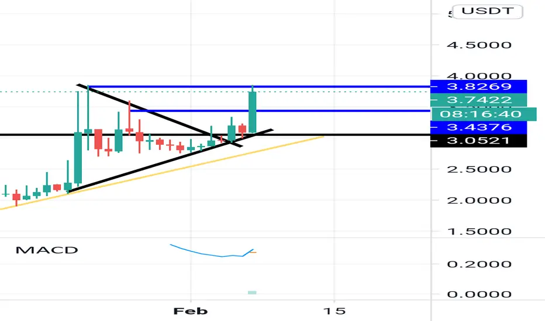
Task: Click the 1.5000 price axis value
Action: click(479, 232)
